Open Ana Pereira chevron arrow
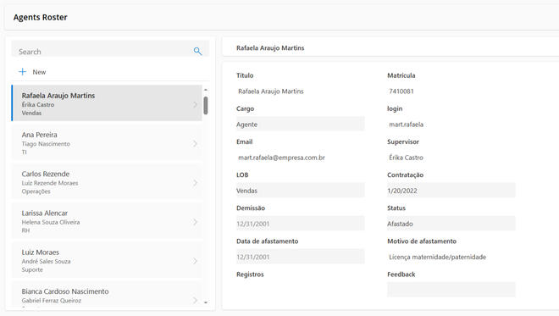 tap(195, 143)
